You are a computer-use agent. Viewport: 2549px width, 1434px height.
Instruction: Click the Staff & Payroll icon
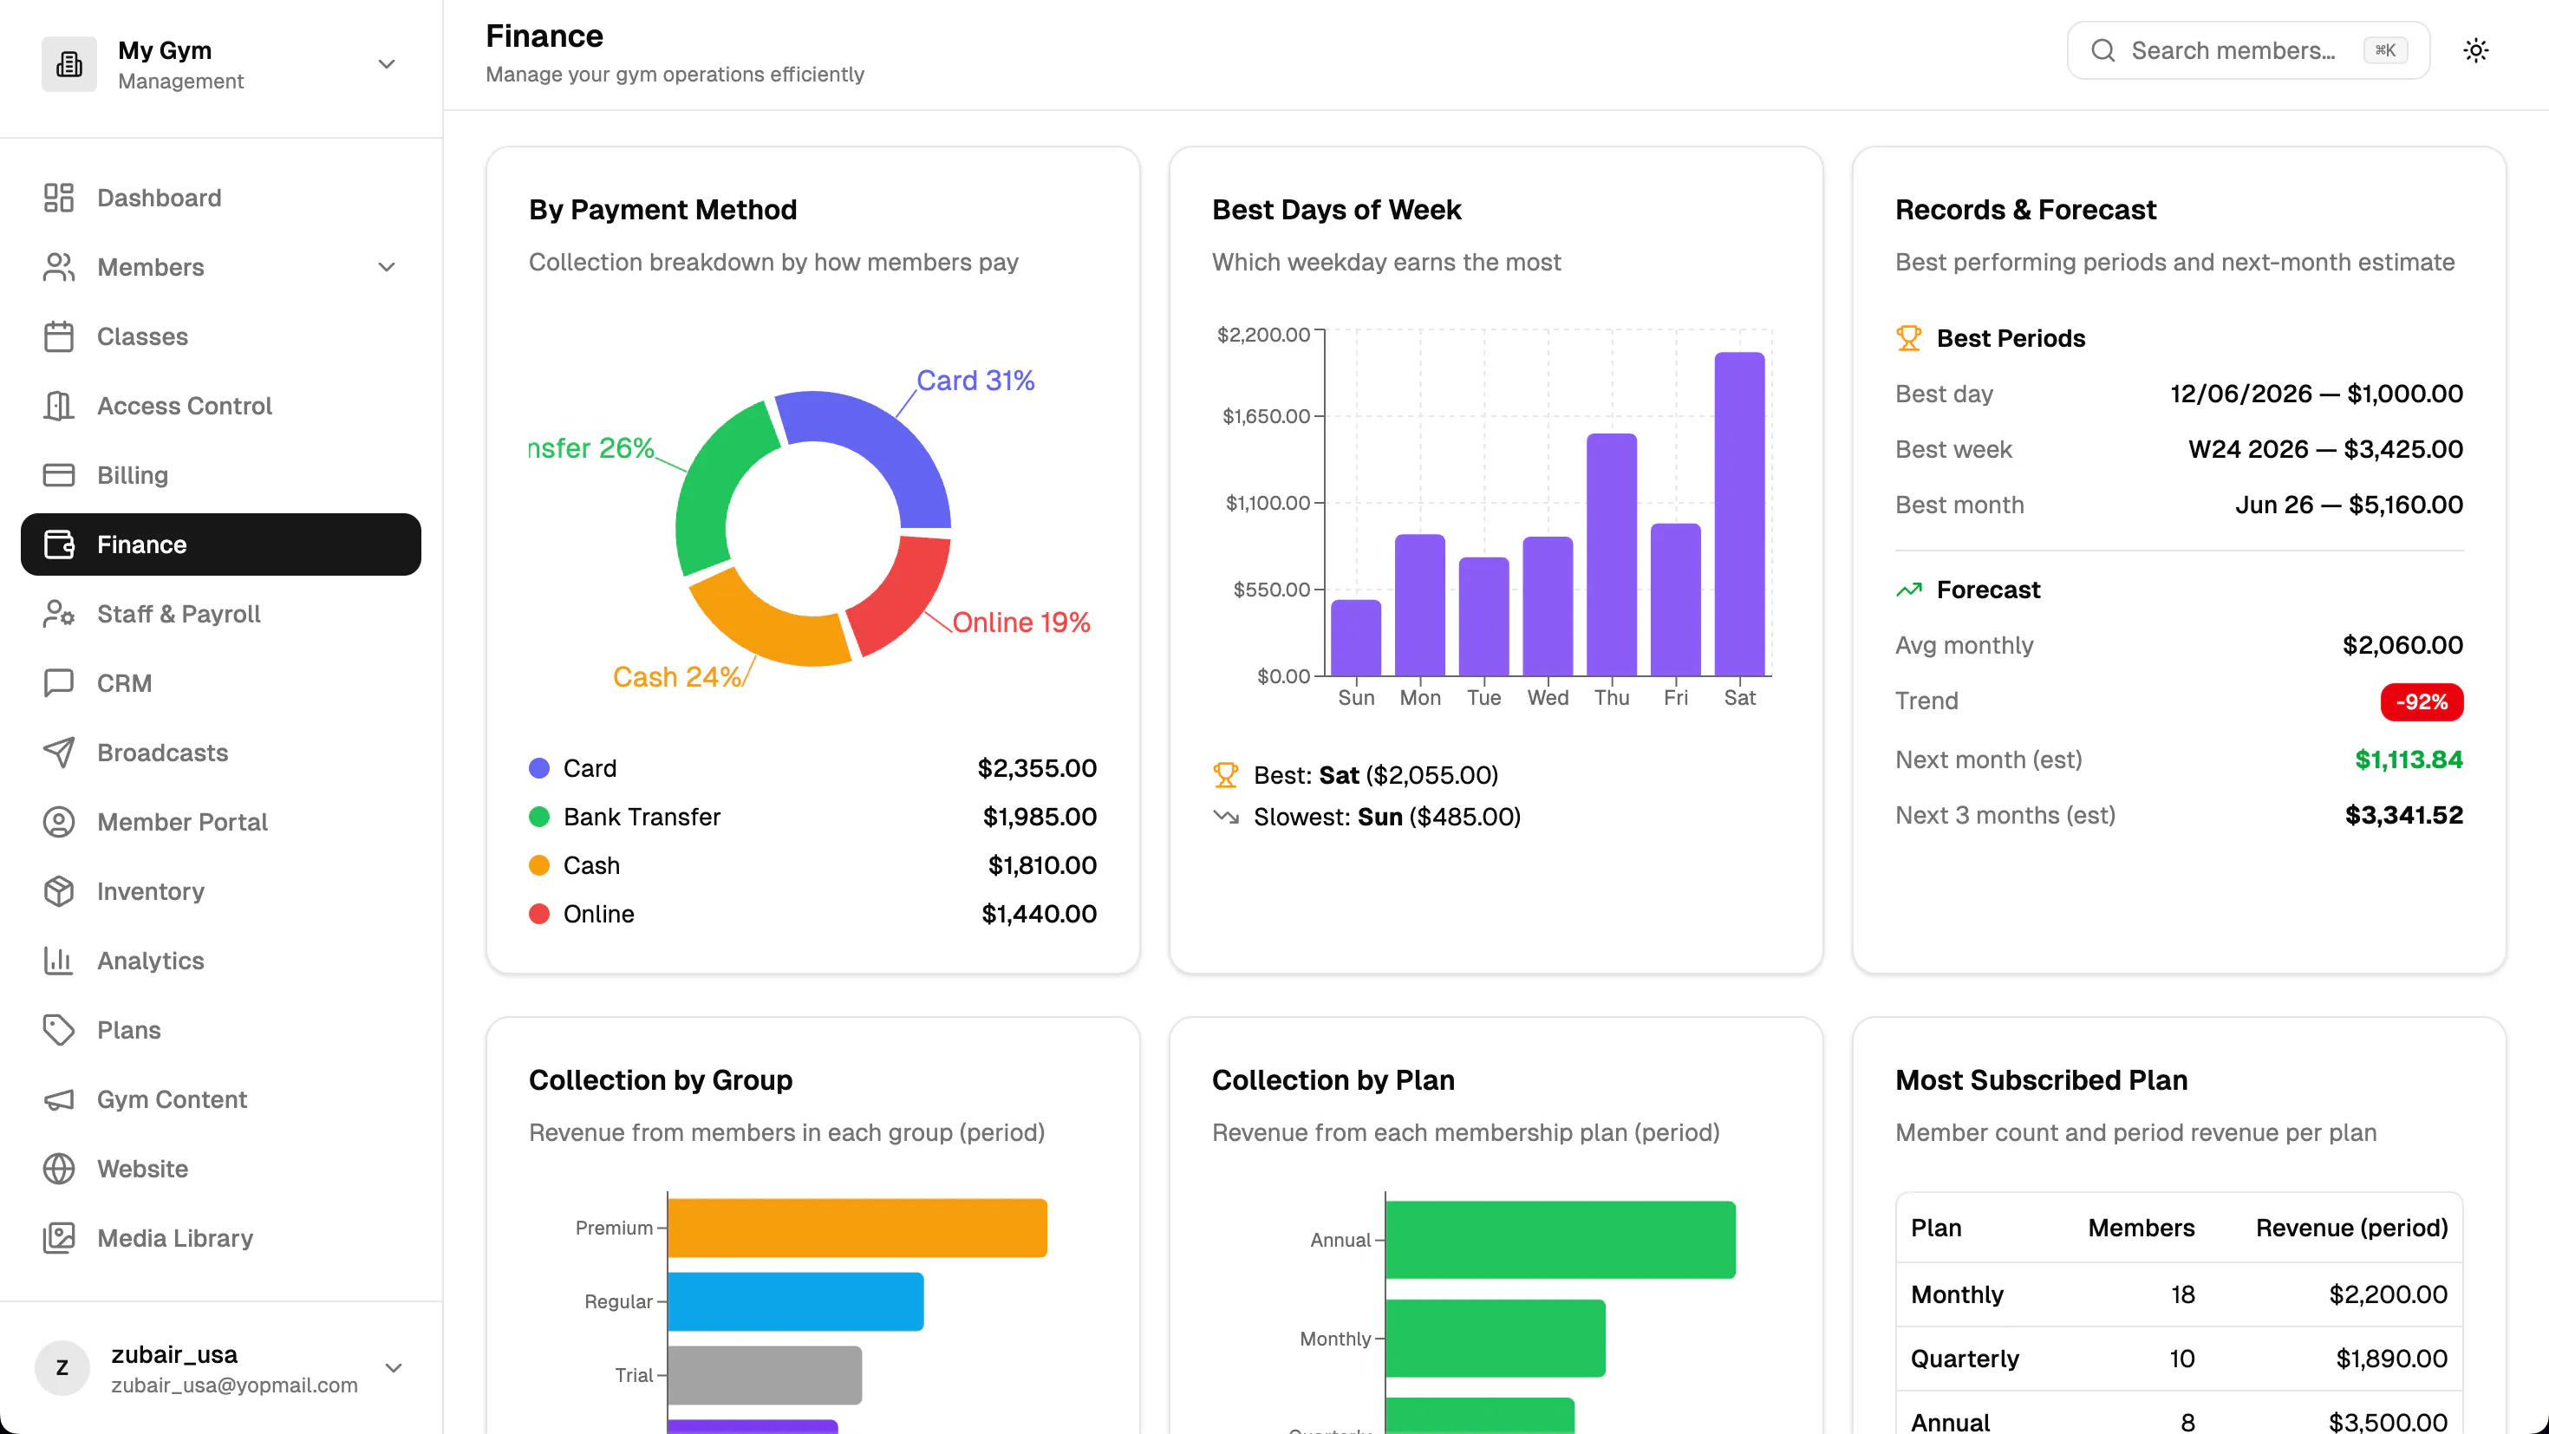pos(58,614)
